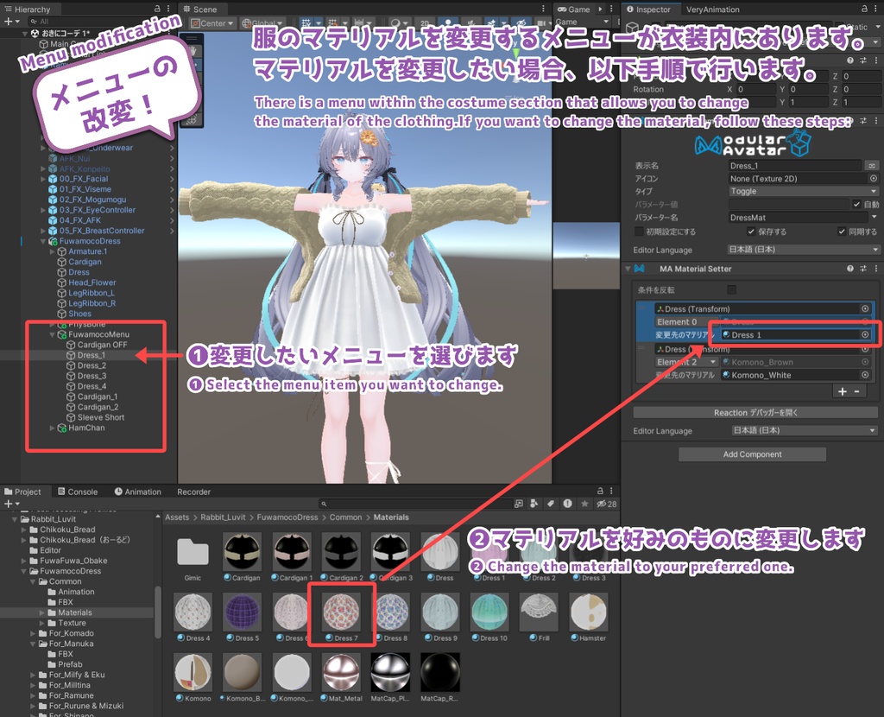This screenshot has width=884, height=717.
Task: Click minus button to remove material setter entry
Action: (x=857, y=391)
